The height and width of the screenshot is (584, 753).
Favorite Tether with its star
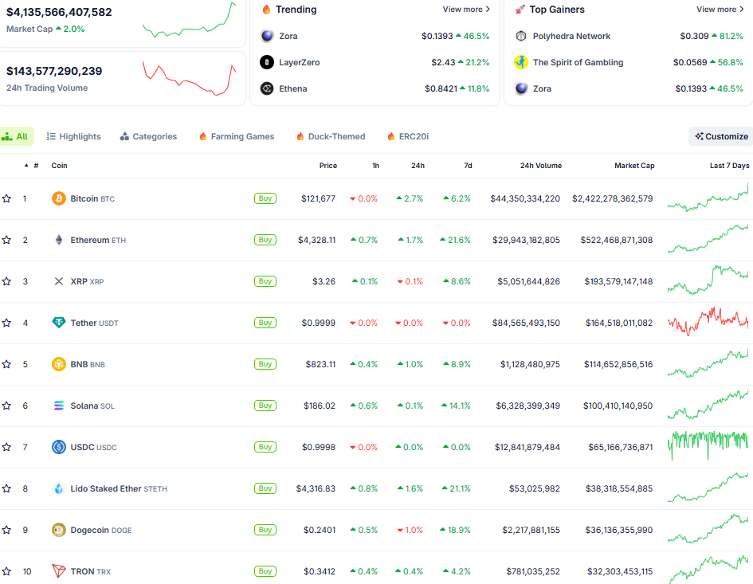[x=6, y=323]
